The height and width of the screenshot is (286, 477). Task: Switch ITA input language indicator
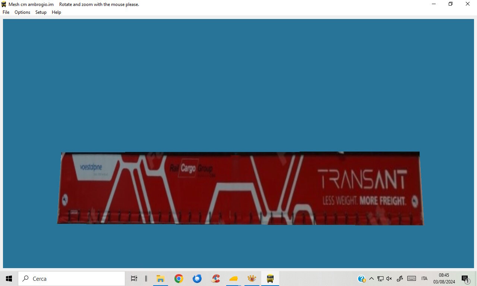tap(424, 279)
